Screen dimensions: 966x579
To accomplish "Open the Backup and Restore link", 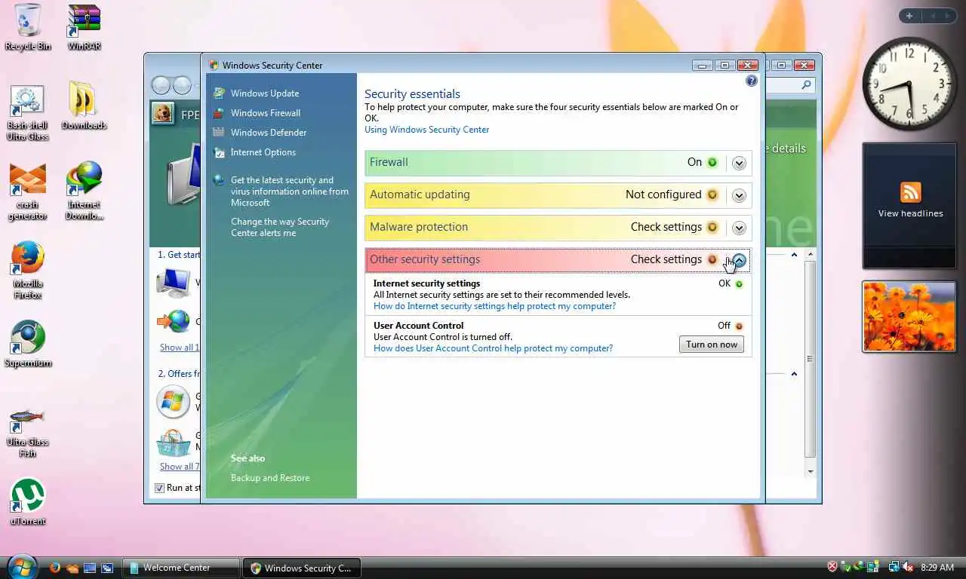I will tap(270, 478).
